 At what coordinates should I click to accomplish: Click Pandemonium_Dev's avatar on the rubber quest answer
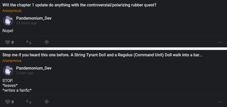(8, 21)
